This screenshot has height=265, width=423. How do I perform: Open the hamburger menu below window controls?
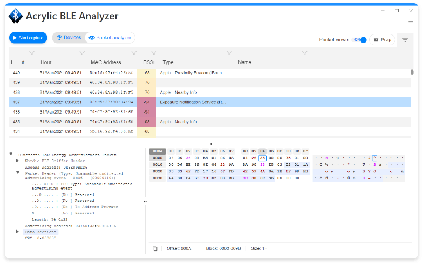pos(411,20)
